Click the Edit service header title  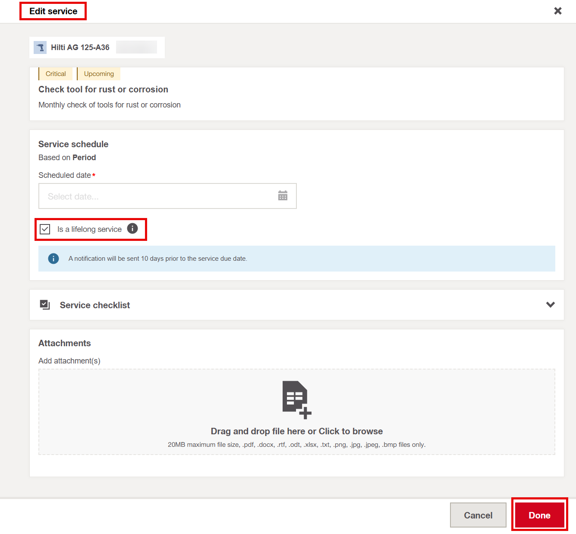(54, 11)
